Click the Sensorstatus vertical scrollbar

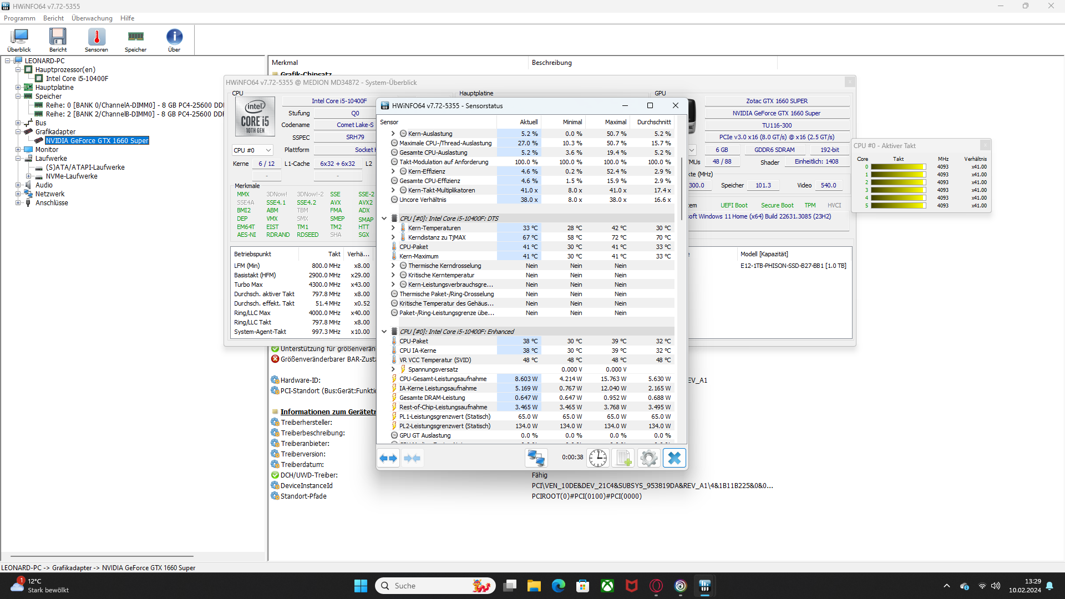coord(682,189)
